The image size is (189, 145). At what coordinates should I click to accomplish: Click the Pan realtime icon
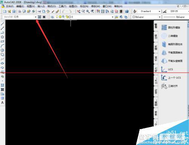[x=79, y=11]
